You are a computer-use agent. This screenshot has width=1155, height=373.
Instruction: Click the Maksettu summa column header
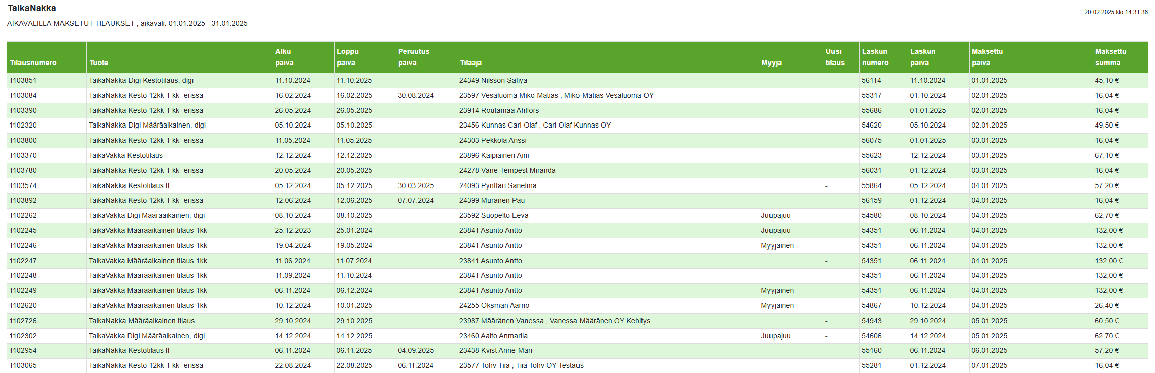[x=1110, y=57]
